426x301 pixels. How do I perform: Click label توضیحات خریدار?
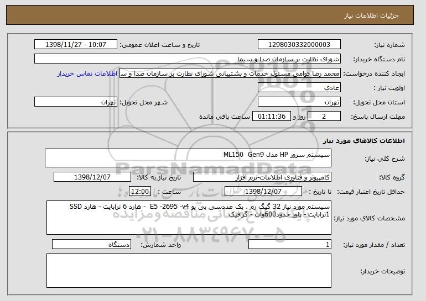click(x=382, y=271)
